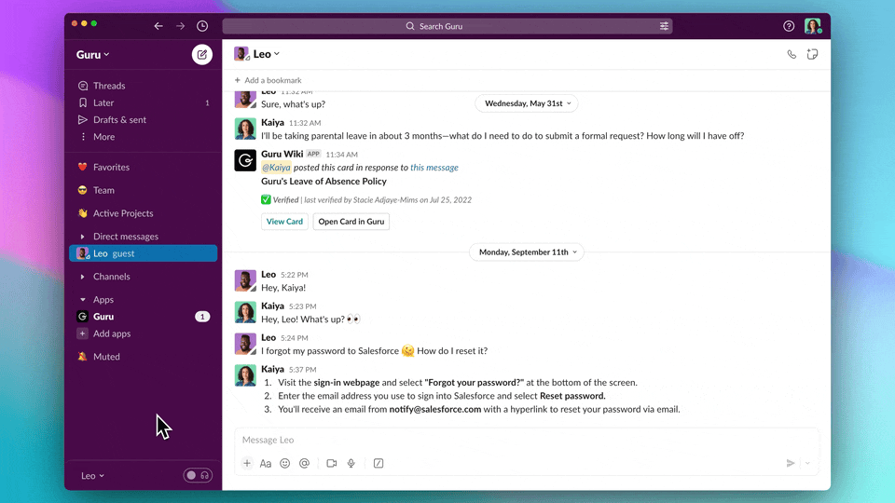Viewport: 895px width, 503px height.
Task: Record a video clip
Action: [332, 463]
